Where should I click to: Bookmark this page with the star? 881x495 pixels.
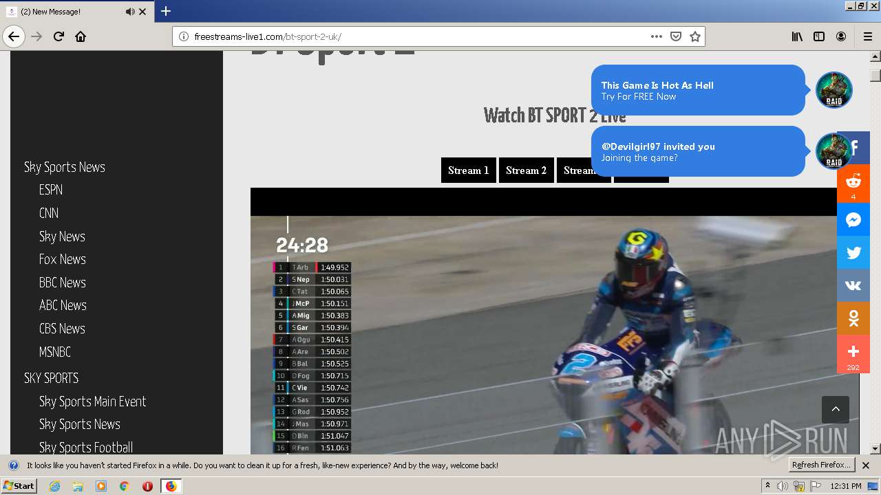695,36
